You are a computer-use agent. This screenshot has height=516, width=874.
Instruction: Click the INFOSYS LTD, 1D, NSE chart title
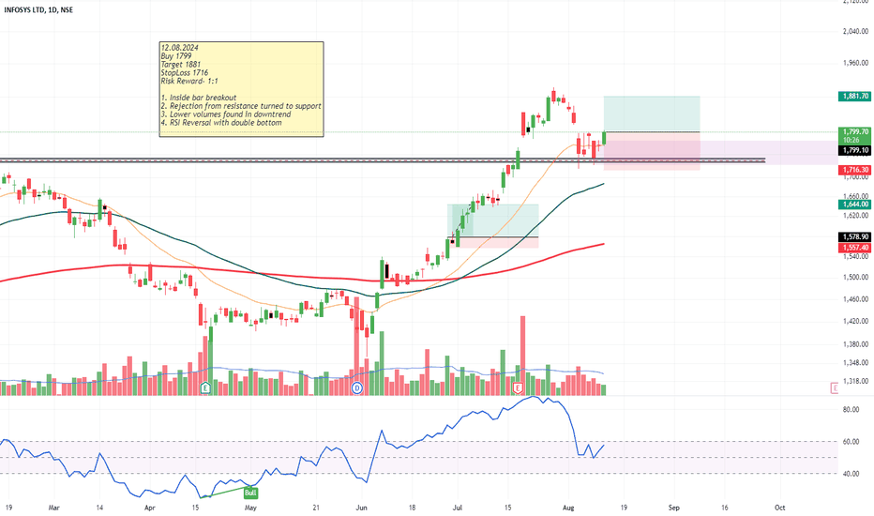click(38, 10)
